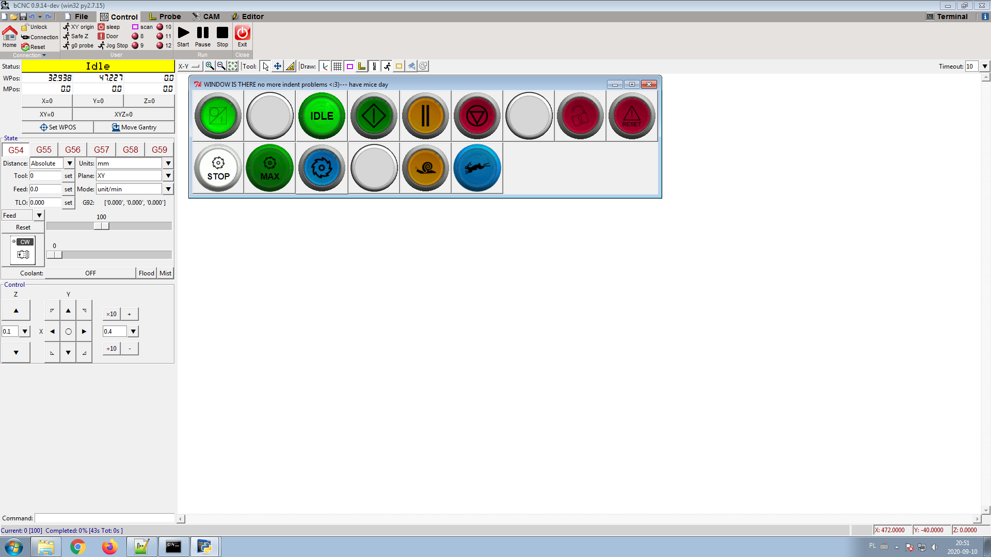Adjust the Feed override slider
Viewport: 991px width, 557px height.
pos(101,226)
